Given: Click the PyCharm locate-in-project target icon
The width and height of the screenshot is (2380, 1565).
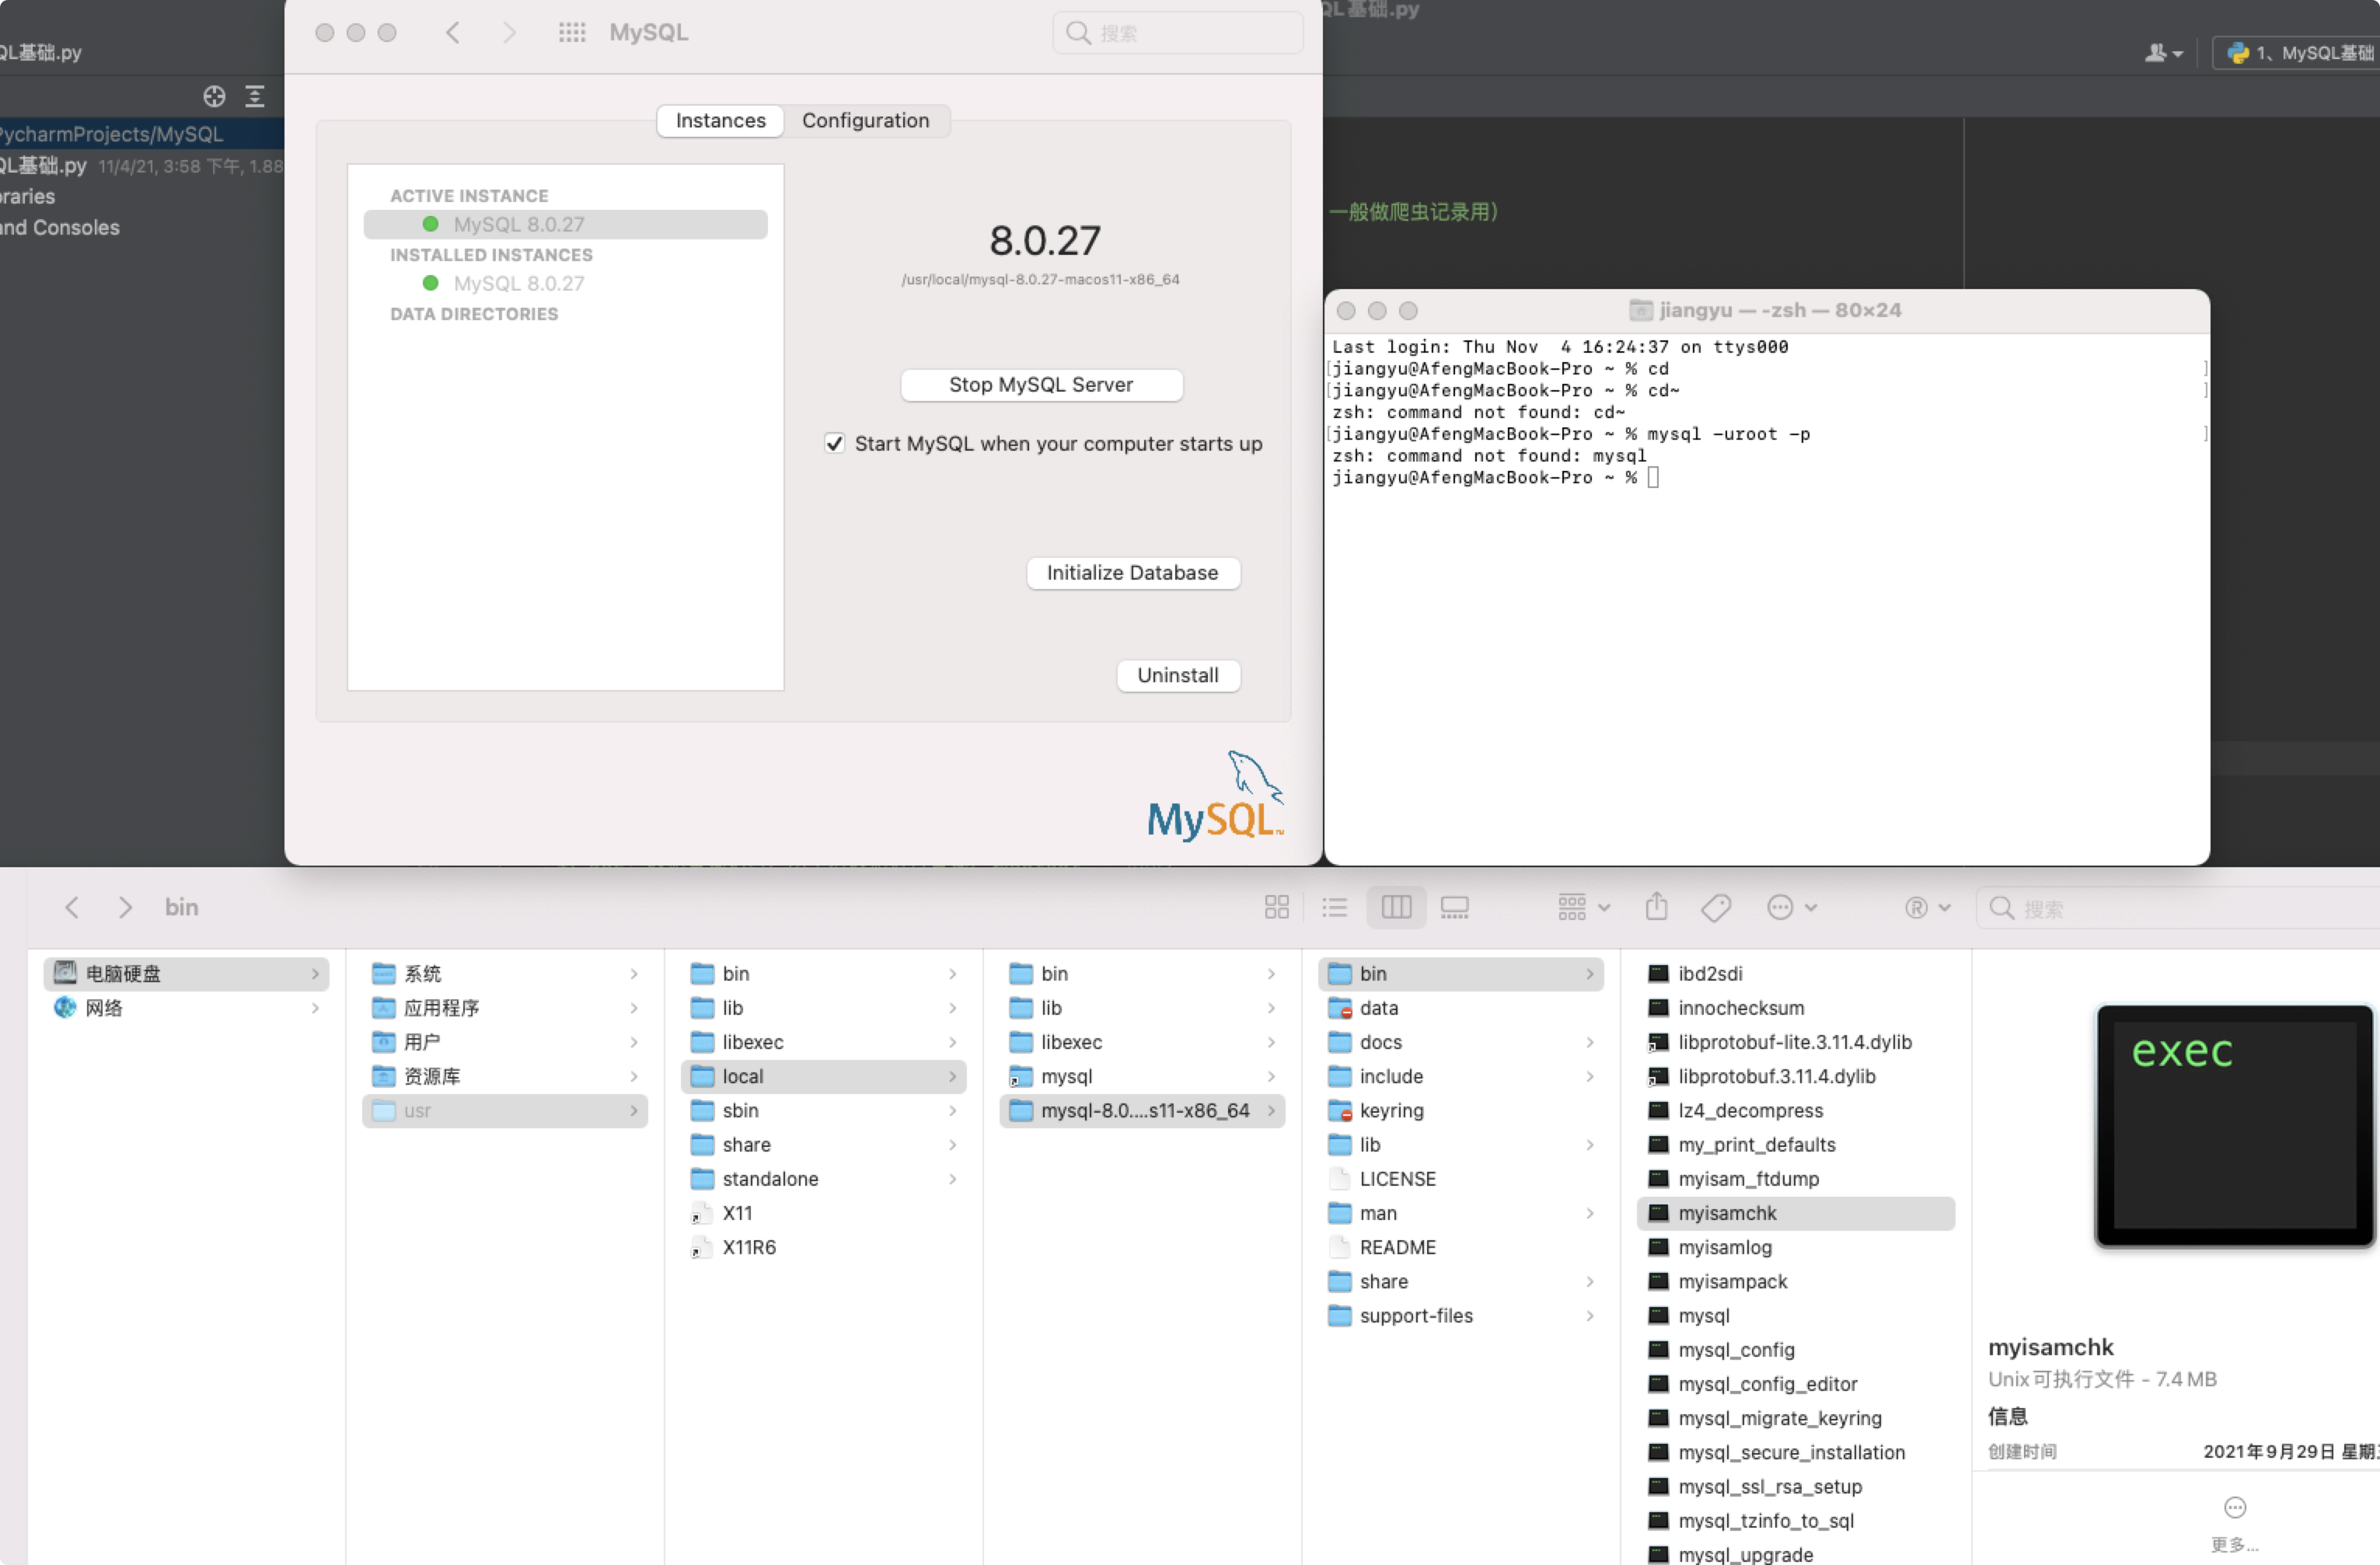Looking at the screenshot, I should click(214, 96).
